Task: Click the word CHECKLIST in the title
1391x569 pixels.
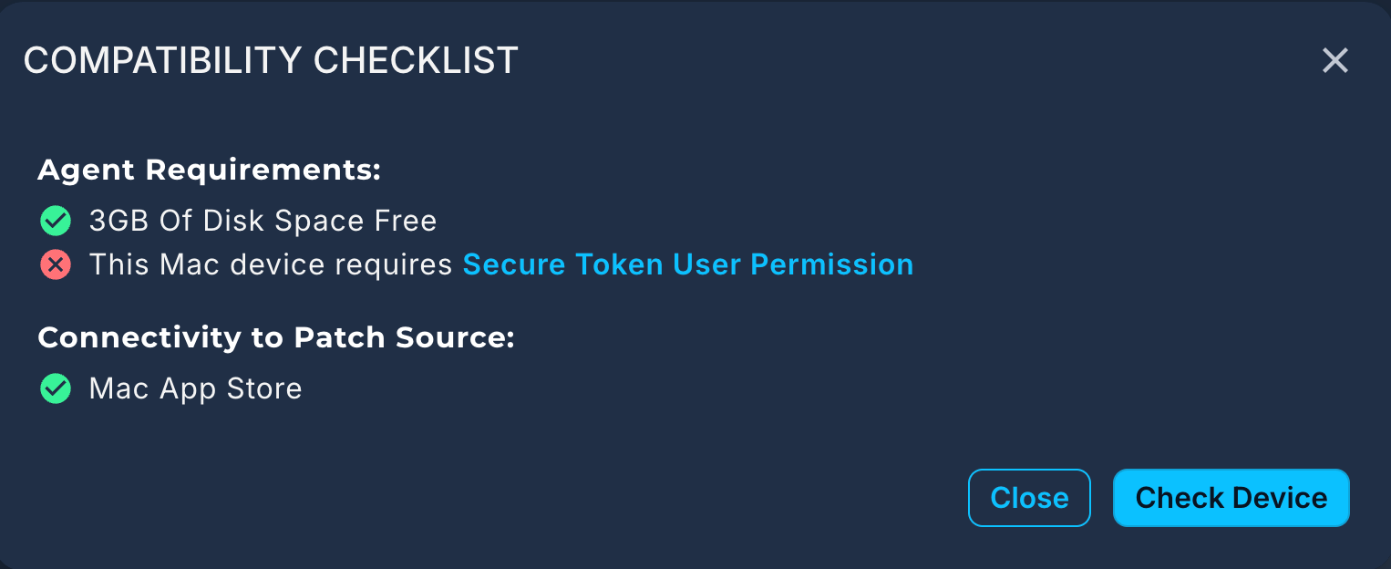Action: [416, 61]
